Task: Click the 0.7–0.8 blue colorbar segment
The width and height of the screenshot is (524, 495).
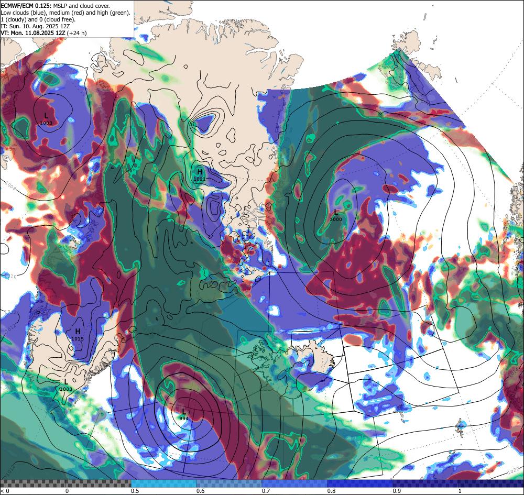Action: (x=294, y=483)
